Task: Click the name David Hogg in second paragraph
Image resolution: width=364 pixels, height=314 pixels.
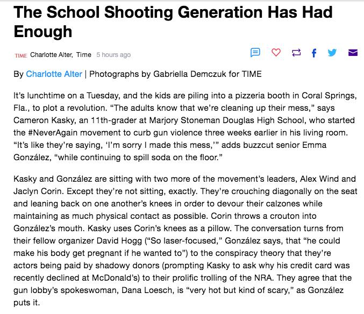Action: (119, 241)
